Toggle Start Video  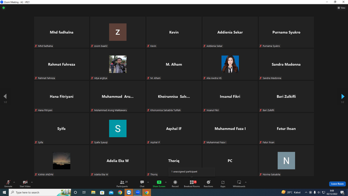point(25,183)
